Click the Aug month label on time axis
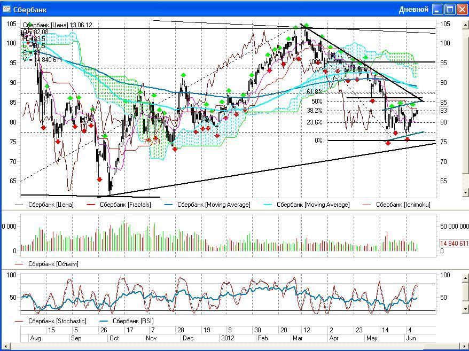This screenshot has height=351, width=469. click(x=36, y=338)
